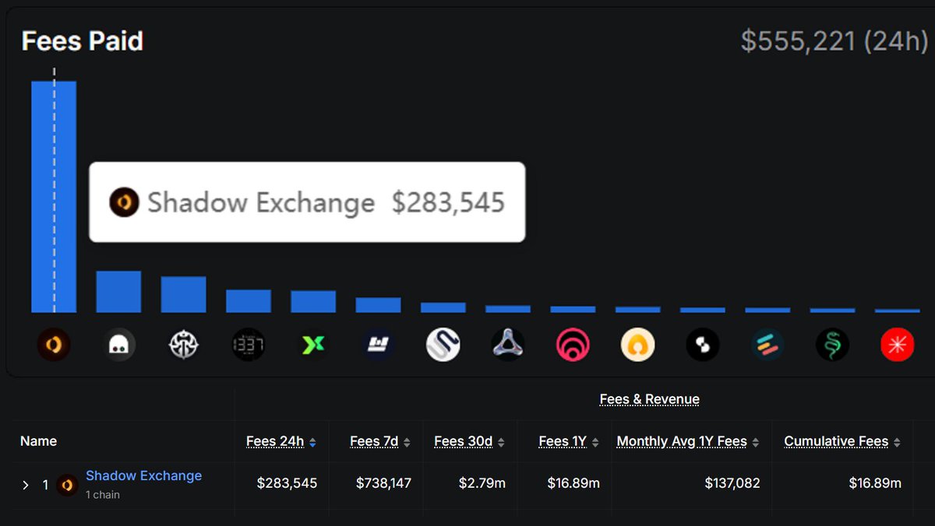Click the tooltip '$283,545' amount

tap(448, 202)
